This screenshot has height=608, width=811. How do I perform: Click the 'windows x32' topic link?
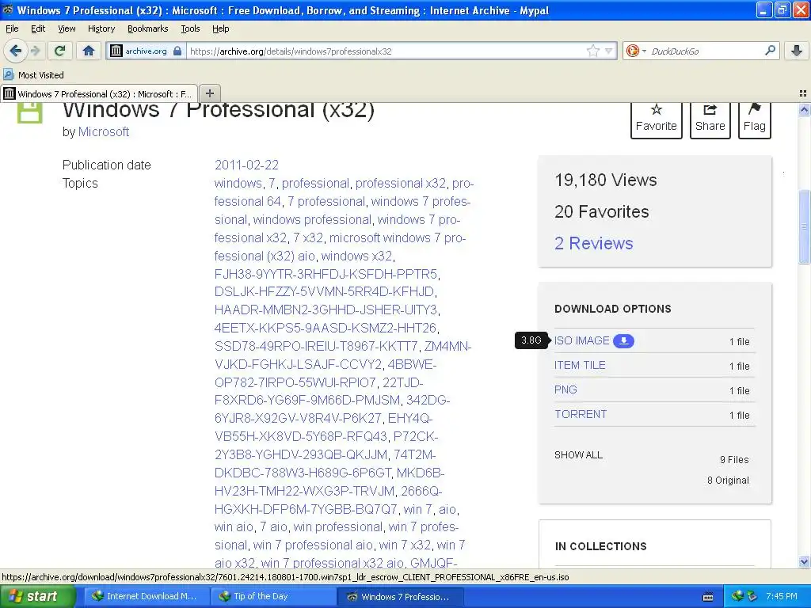coord(356,256)
